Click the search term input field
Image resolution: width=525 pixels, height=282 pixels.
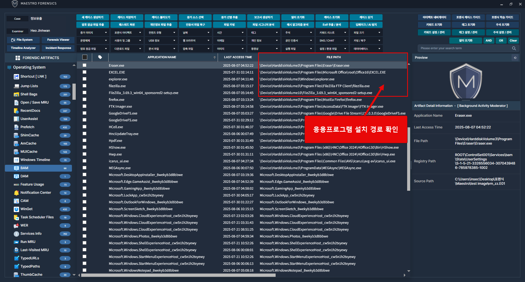465,48
